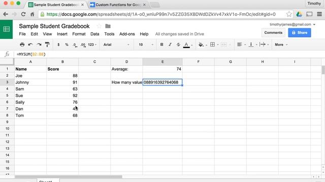
Task: Open the font size dropdown
Action: [146, 44]
